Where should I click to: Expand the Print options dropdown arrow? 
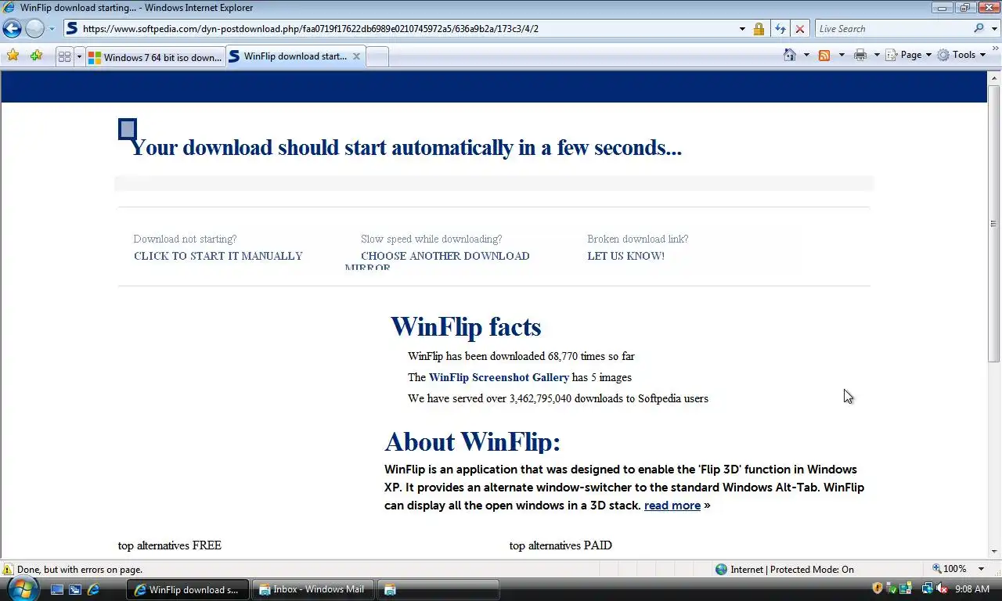click(877, 55)
